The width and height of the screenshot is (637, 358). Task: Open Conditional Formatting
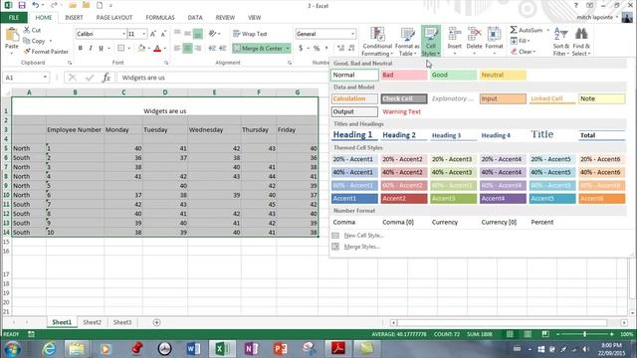click(x=377, y=42)
